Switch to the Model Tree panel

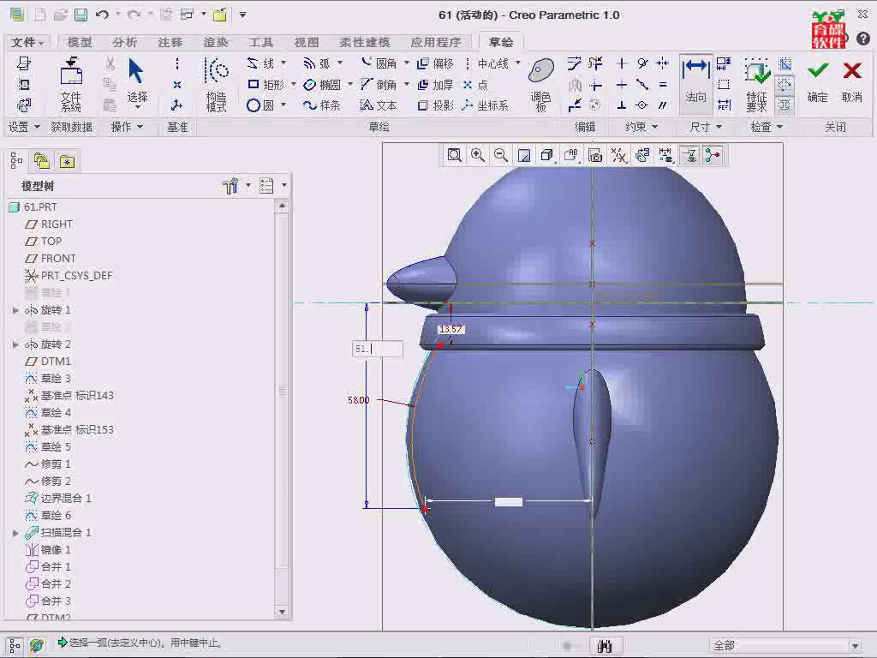point(16,162)
